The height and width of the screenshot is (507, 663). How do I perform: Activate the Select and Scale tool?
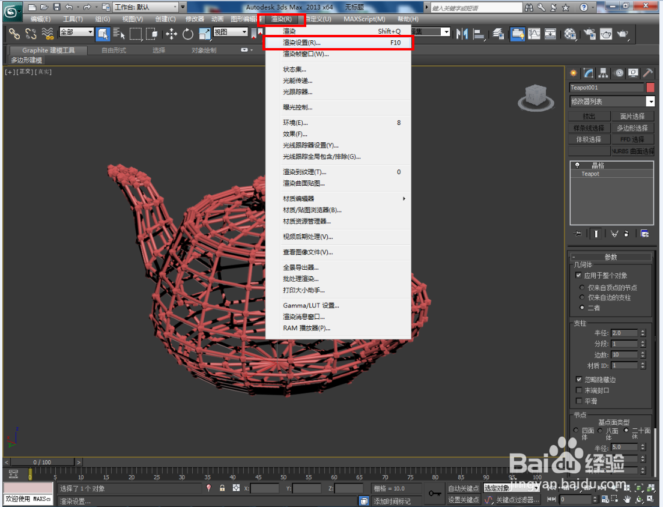tap(205, 34)
